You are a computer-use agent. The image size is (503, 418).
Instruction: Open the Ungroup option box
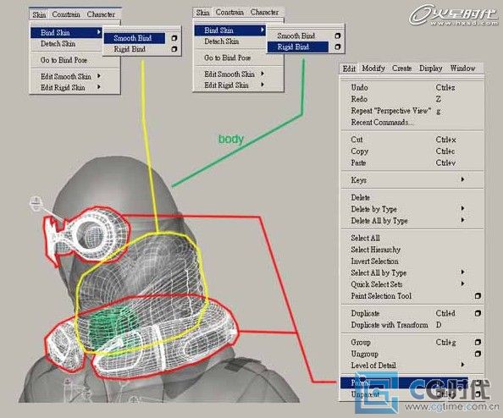478,354
